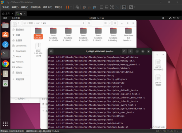The height and width of the screenshot is (133, 182).
Task: Open the snapshot manager
Action: tap(95, 7)
